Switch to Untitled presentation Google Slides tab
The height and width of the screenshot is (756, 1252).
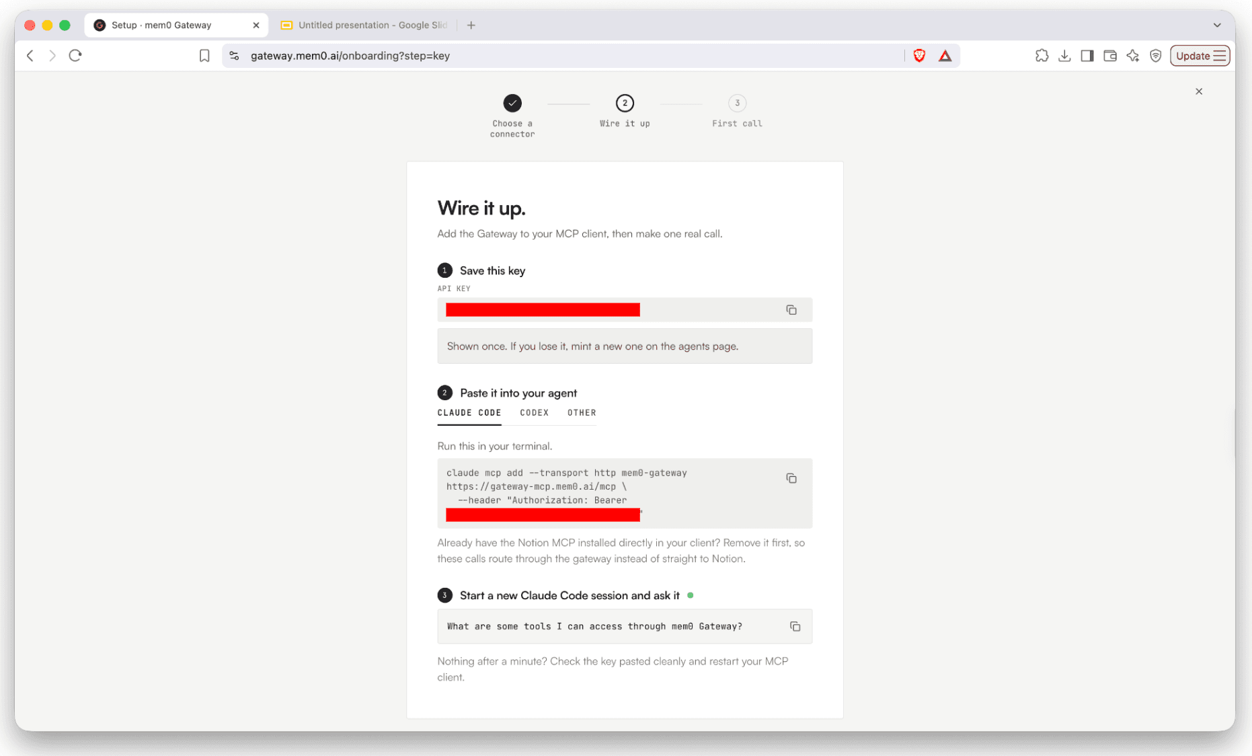(x=364, y=26)
